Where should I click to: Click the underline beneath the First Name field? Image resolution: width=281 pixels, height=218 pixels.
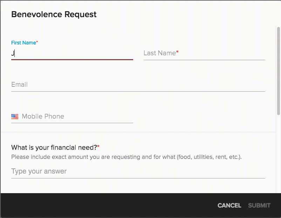[72, 60]
